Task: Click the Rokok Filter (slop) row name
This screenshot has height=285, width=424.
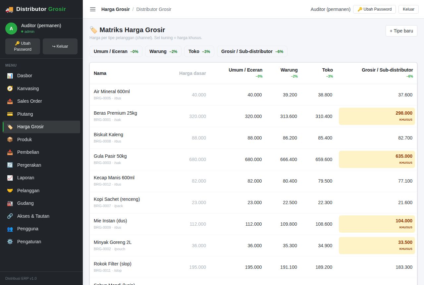Action: (113, 264)
